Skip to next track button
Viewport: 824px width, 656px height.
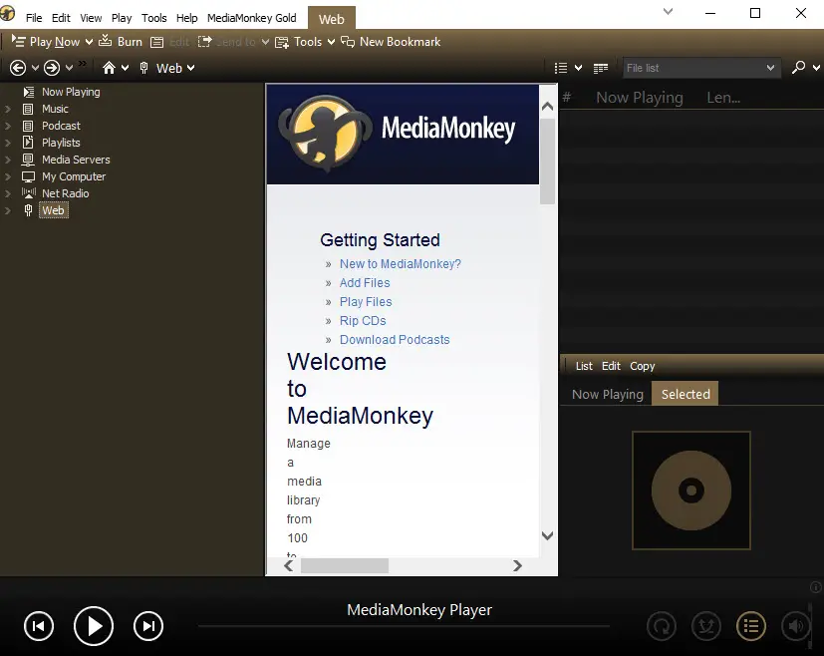click(x=148, y=626)
